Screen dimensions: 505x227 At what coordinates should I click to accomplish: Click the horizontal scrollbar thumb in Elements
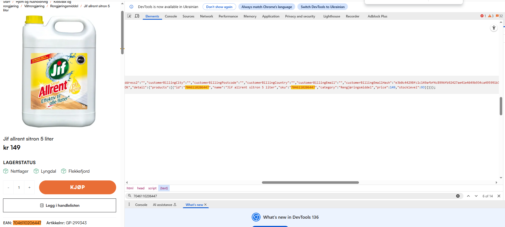click(310, 182)
